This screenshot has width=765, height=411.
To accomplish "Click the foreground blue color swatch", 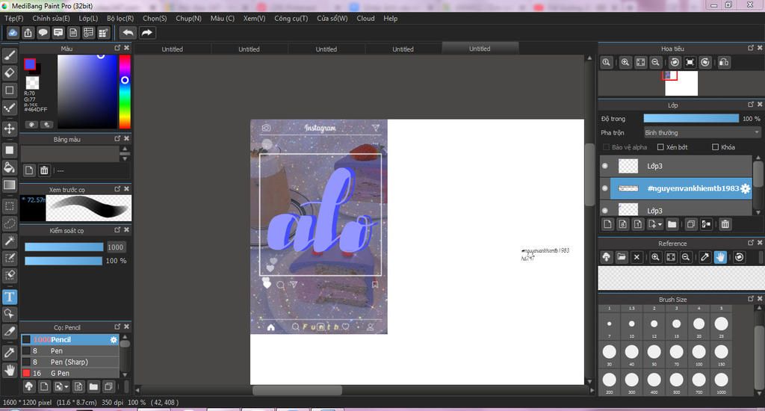I will (x=30, y=64).
